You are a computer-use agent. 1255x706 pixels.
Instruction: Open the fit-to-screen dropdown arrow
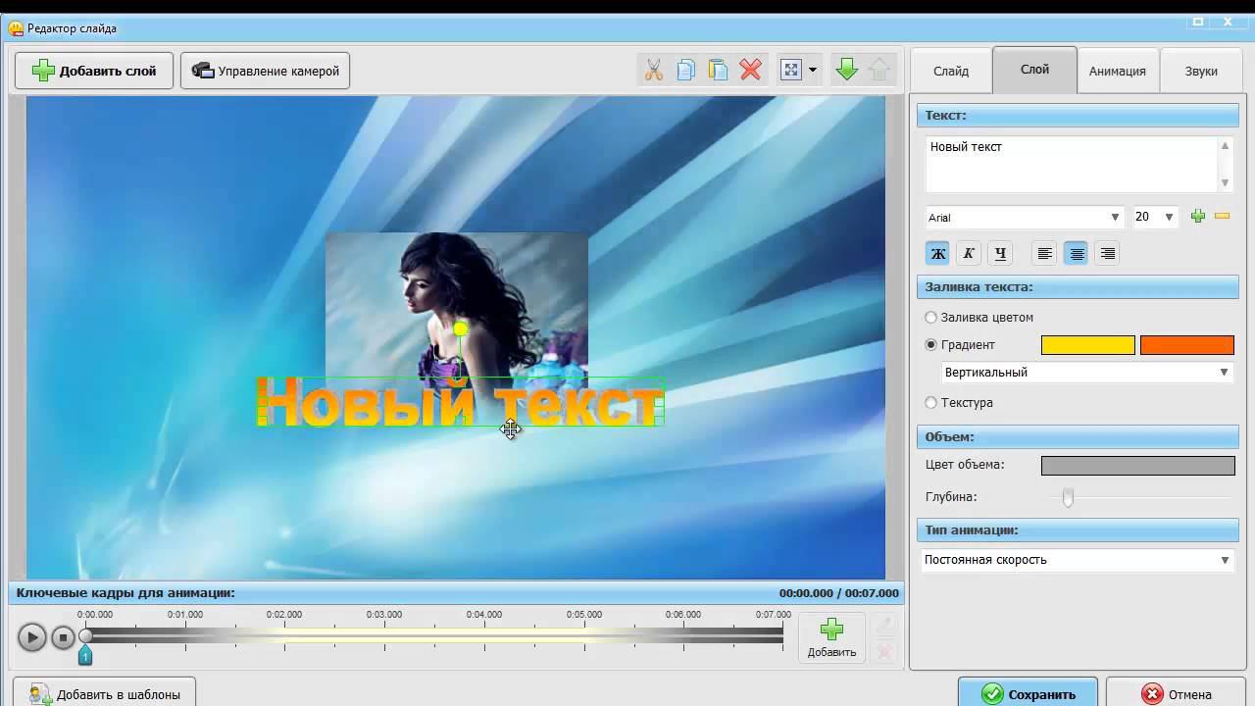(x=813, y=71)
